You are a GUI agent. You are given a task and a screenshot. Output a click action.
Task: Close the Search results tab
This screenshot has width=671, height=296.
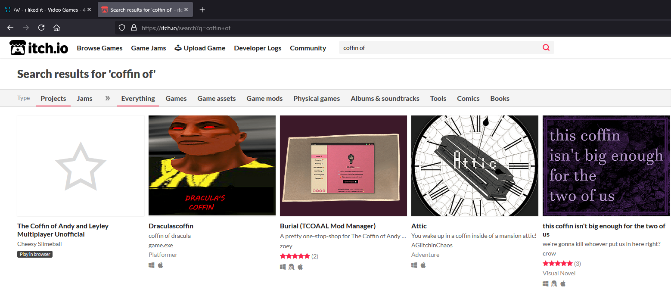186,9
